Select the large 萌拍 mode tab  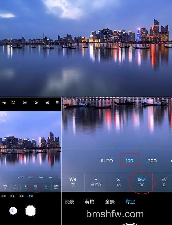click(89, 202)
